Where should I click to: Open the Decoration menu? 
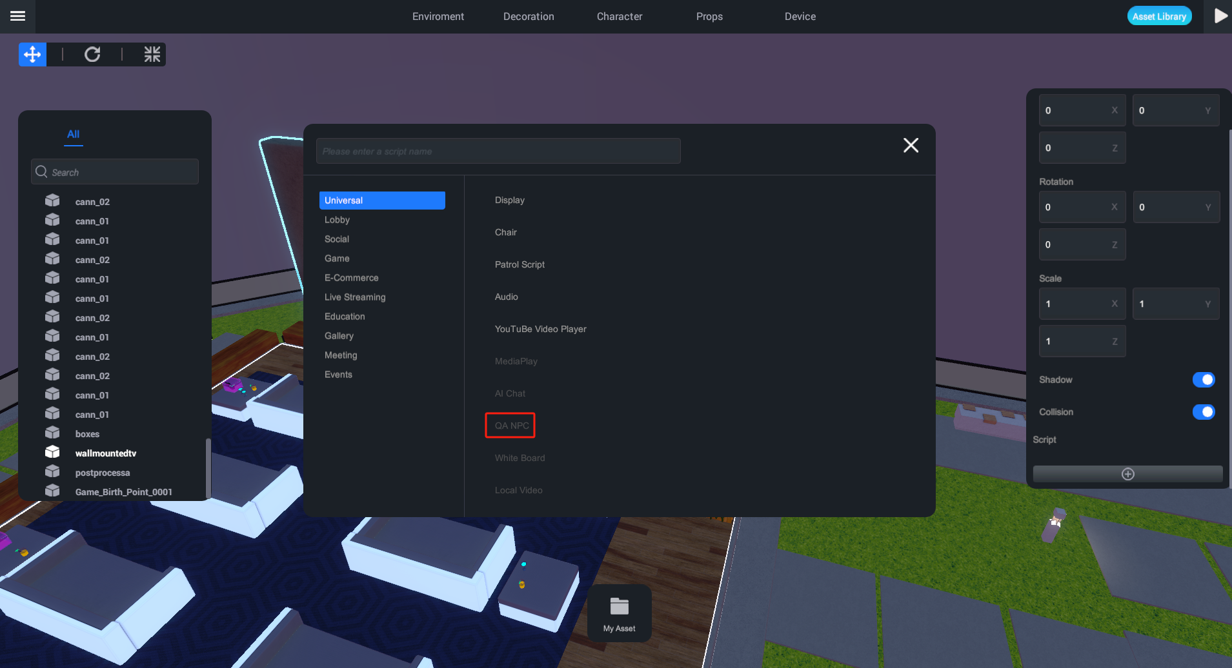coord(528,17)
